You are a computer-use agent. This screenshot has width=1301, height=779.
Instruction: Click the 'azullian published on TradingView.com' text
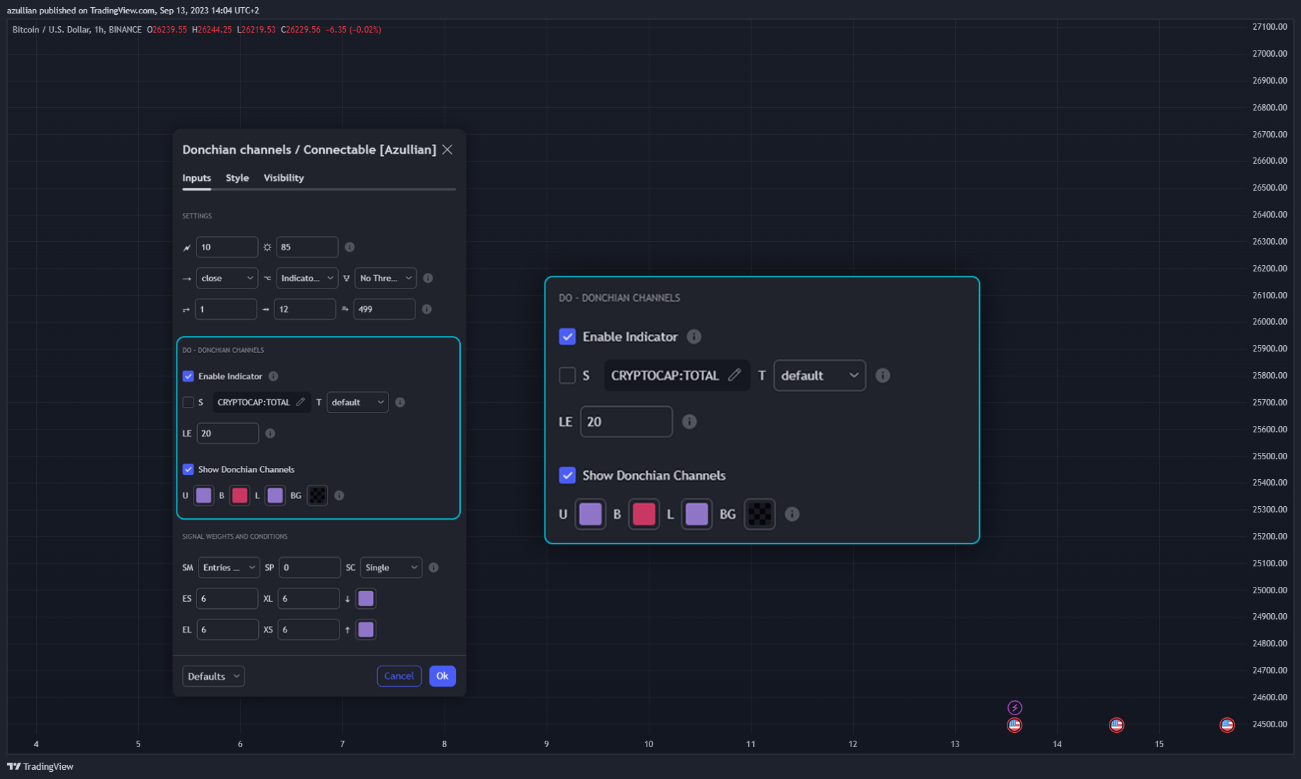(81, 11)
